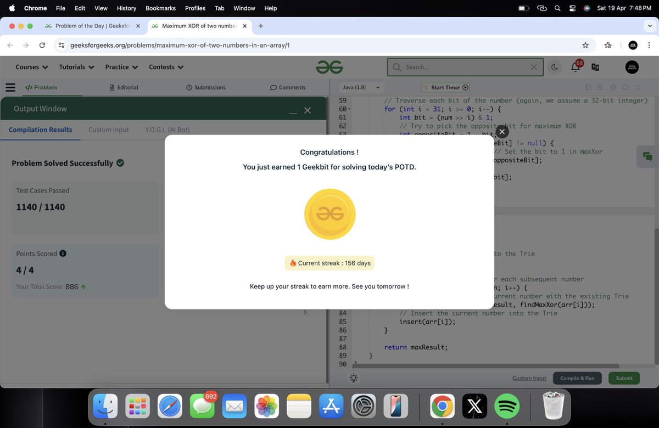This screenshot has height=428, width=659.
Task: Toggle fullscreen editor icon
Action: pyautogui.click(x=638, y=87)
